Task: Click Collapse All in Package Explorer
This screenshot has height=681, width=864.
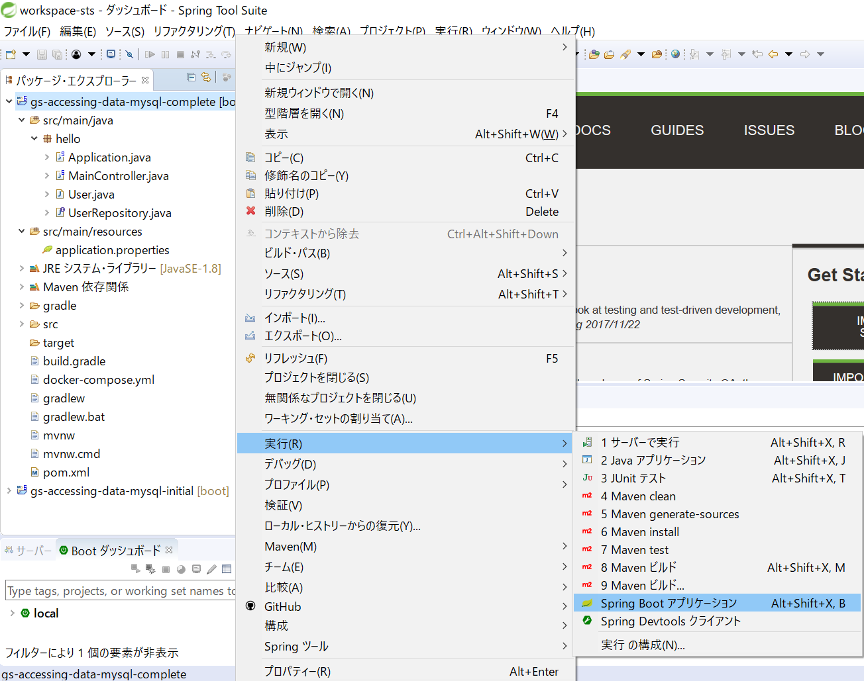Action: coord(191,77)
